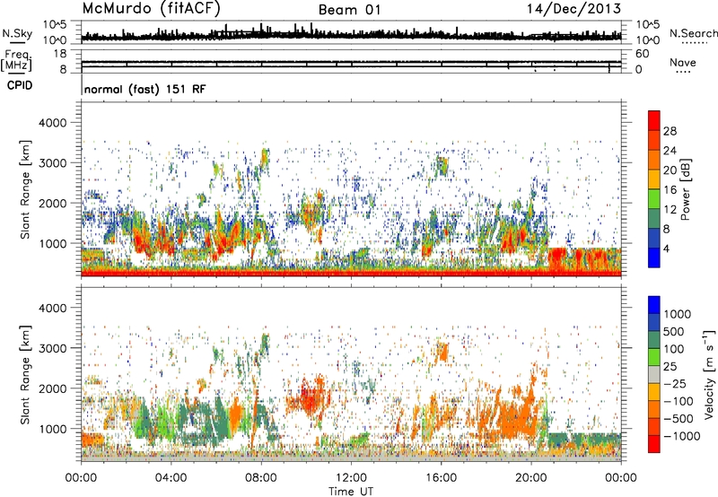718x497 pixels.
Task: Pick the orange Velocity colorbar segment between -100 and -500
Action: pyautogui.click(x=654, y=410)
